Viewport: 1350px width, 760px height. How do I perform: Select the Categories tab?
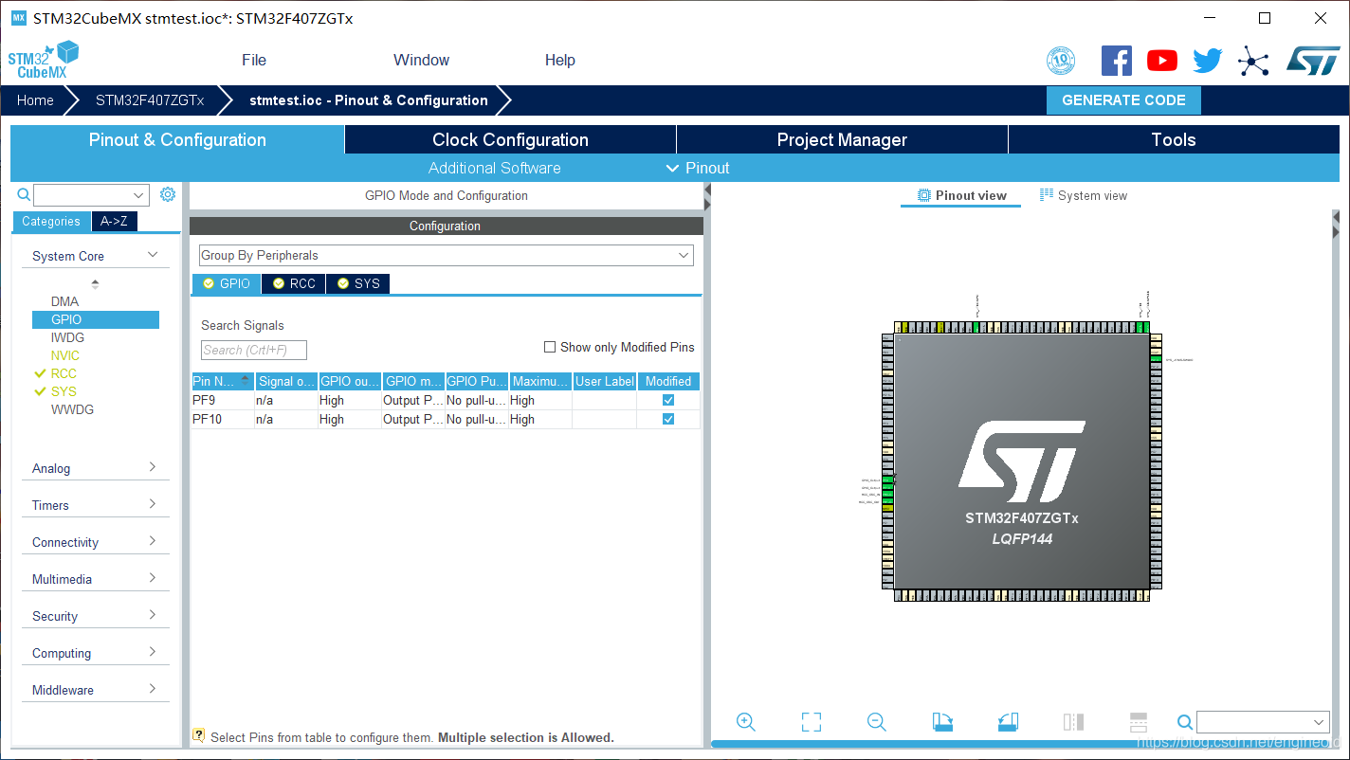[x=51, y=221]
